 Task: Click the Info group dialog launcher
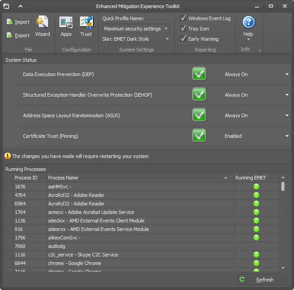click(x=259, y=51)
